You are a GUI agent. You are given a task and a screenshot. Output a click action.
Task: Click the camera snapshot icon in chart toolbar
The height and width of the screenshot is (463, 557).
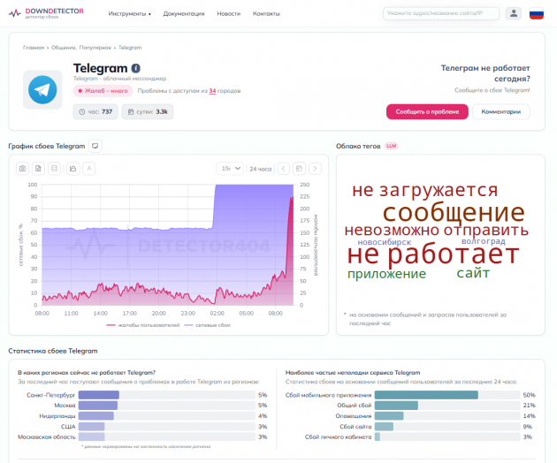(x=23, y=168)
